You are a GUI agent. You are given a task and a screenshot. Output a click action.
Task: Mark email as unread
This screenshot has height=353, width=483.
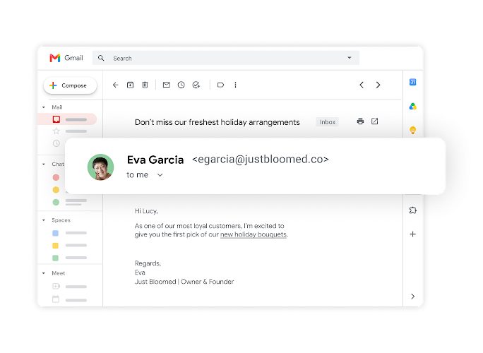pyautogui.click(x=167, y=85)
